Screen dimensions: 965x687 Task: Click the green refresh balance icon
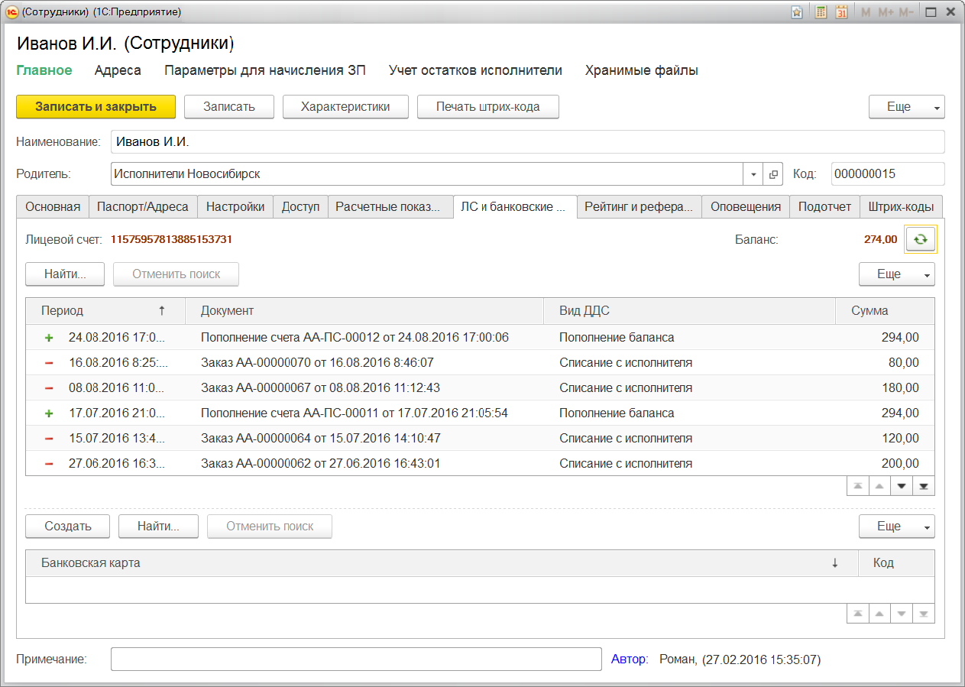pyautogui.click(x=921, y=239)
